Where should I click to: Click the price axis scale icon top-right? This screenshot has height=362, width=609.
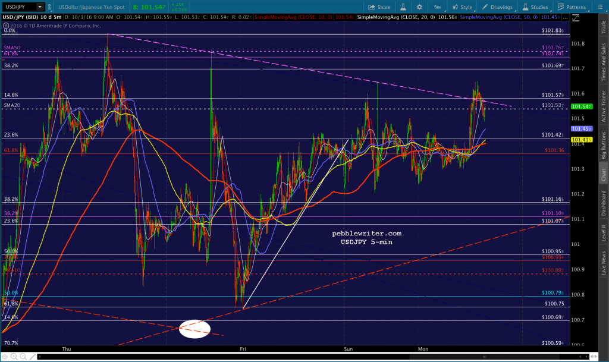(576, 18)
